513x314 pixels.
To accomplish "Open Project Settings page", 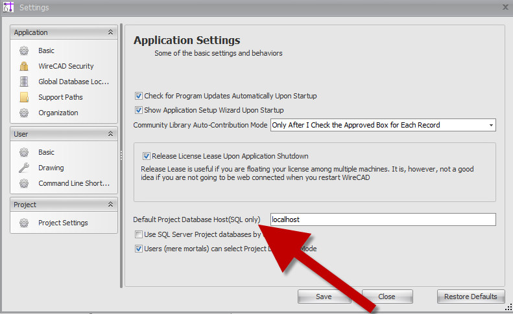I will pos(63,223).
